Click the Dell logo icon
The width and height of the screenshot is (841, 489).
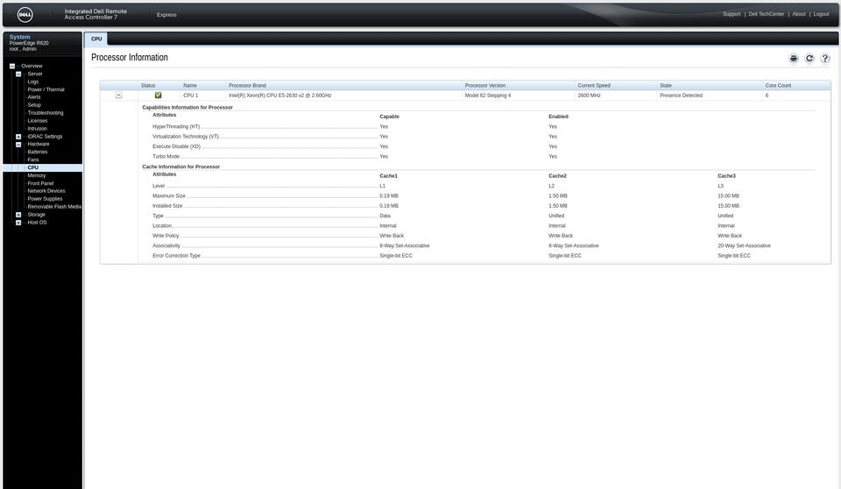(x=25, y=15)
